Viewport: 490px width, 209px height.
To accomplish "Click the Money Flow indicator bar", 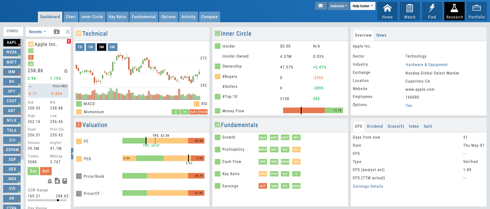I will click(313, 110).
